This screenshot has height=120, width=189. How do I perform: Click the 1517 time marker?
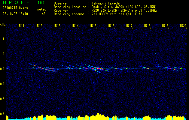129,25
